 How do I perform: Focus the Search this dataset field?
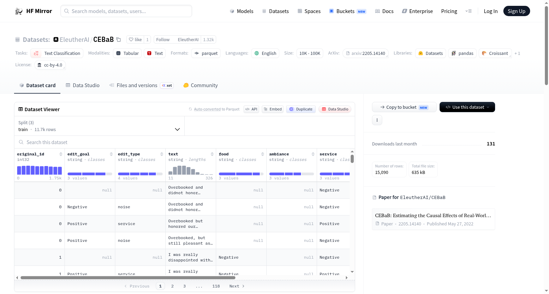coord(185,142)
